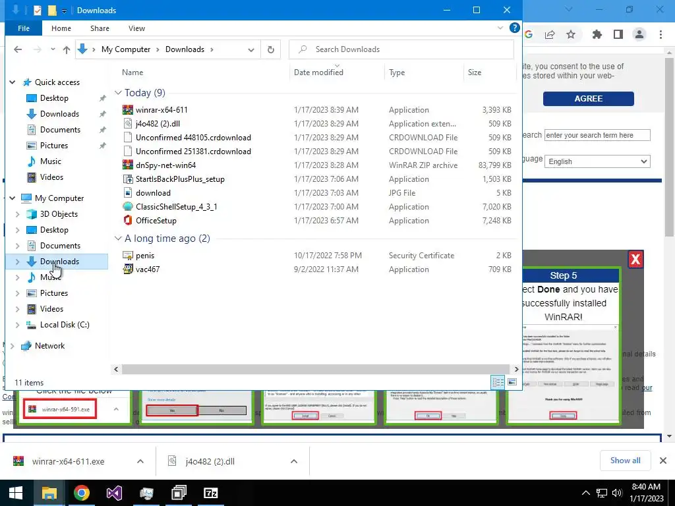Open Quick Access Toolbar properties icon
Viewport: 675px width, 506px height.
(x=38, y=10)
